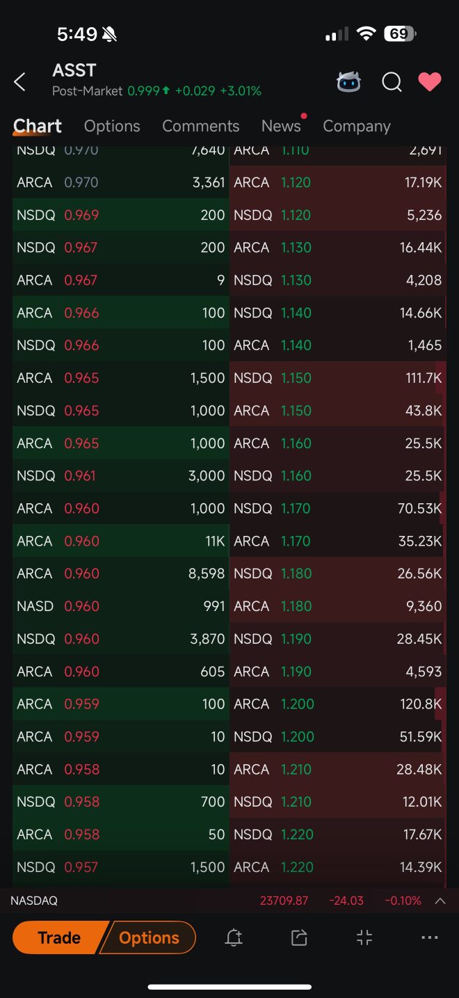This screenshot has height=998, width=459.
Task: Set a price alert with bell icon
Action: point(234,937)
